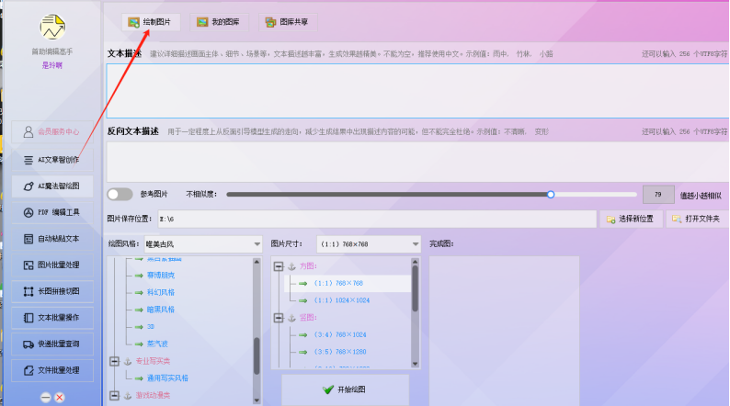Image resolution: width=730 pixels, height=406 pixels.
Task: Collapse the 竖图 size group
Action: click(x=279, y=318)
